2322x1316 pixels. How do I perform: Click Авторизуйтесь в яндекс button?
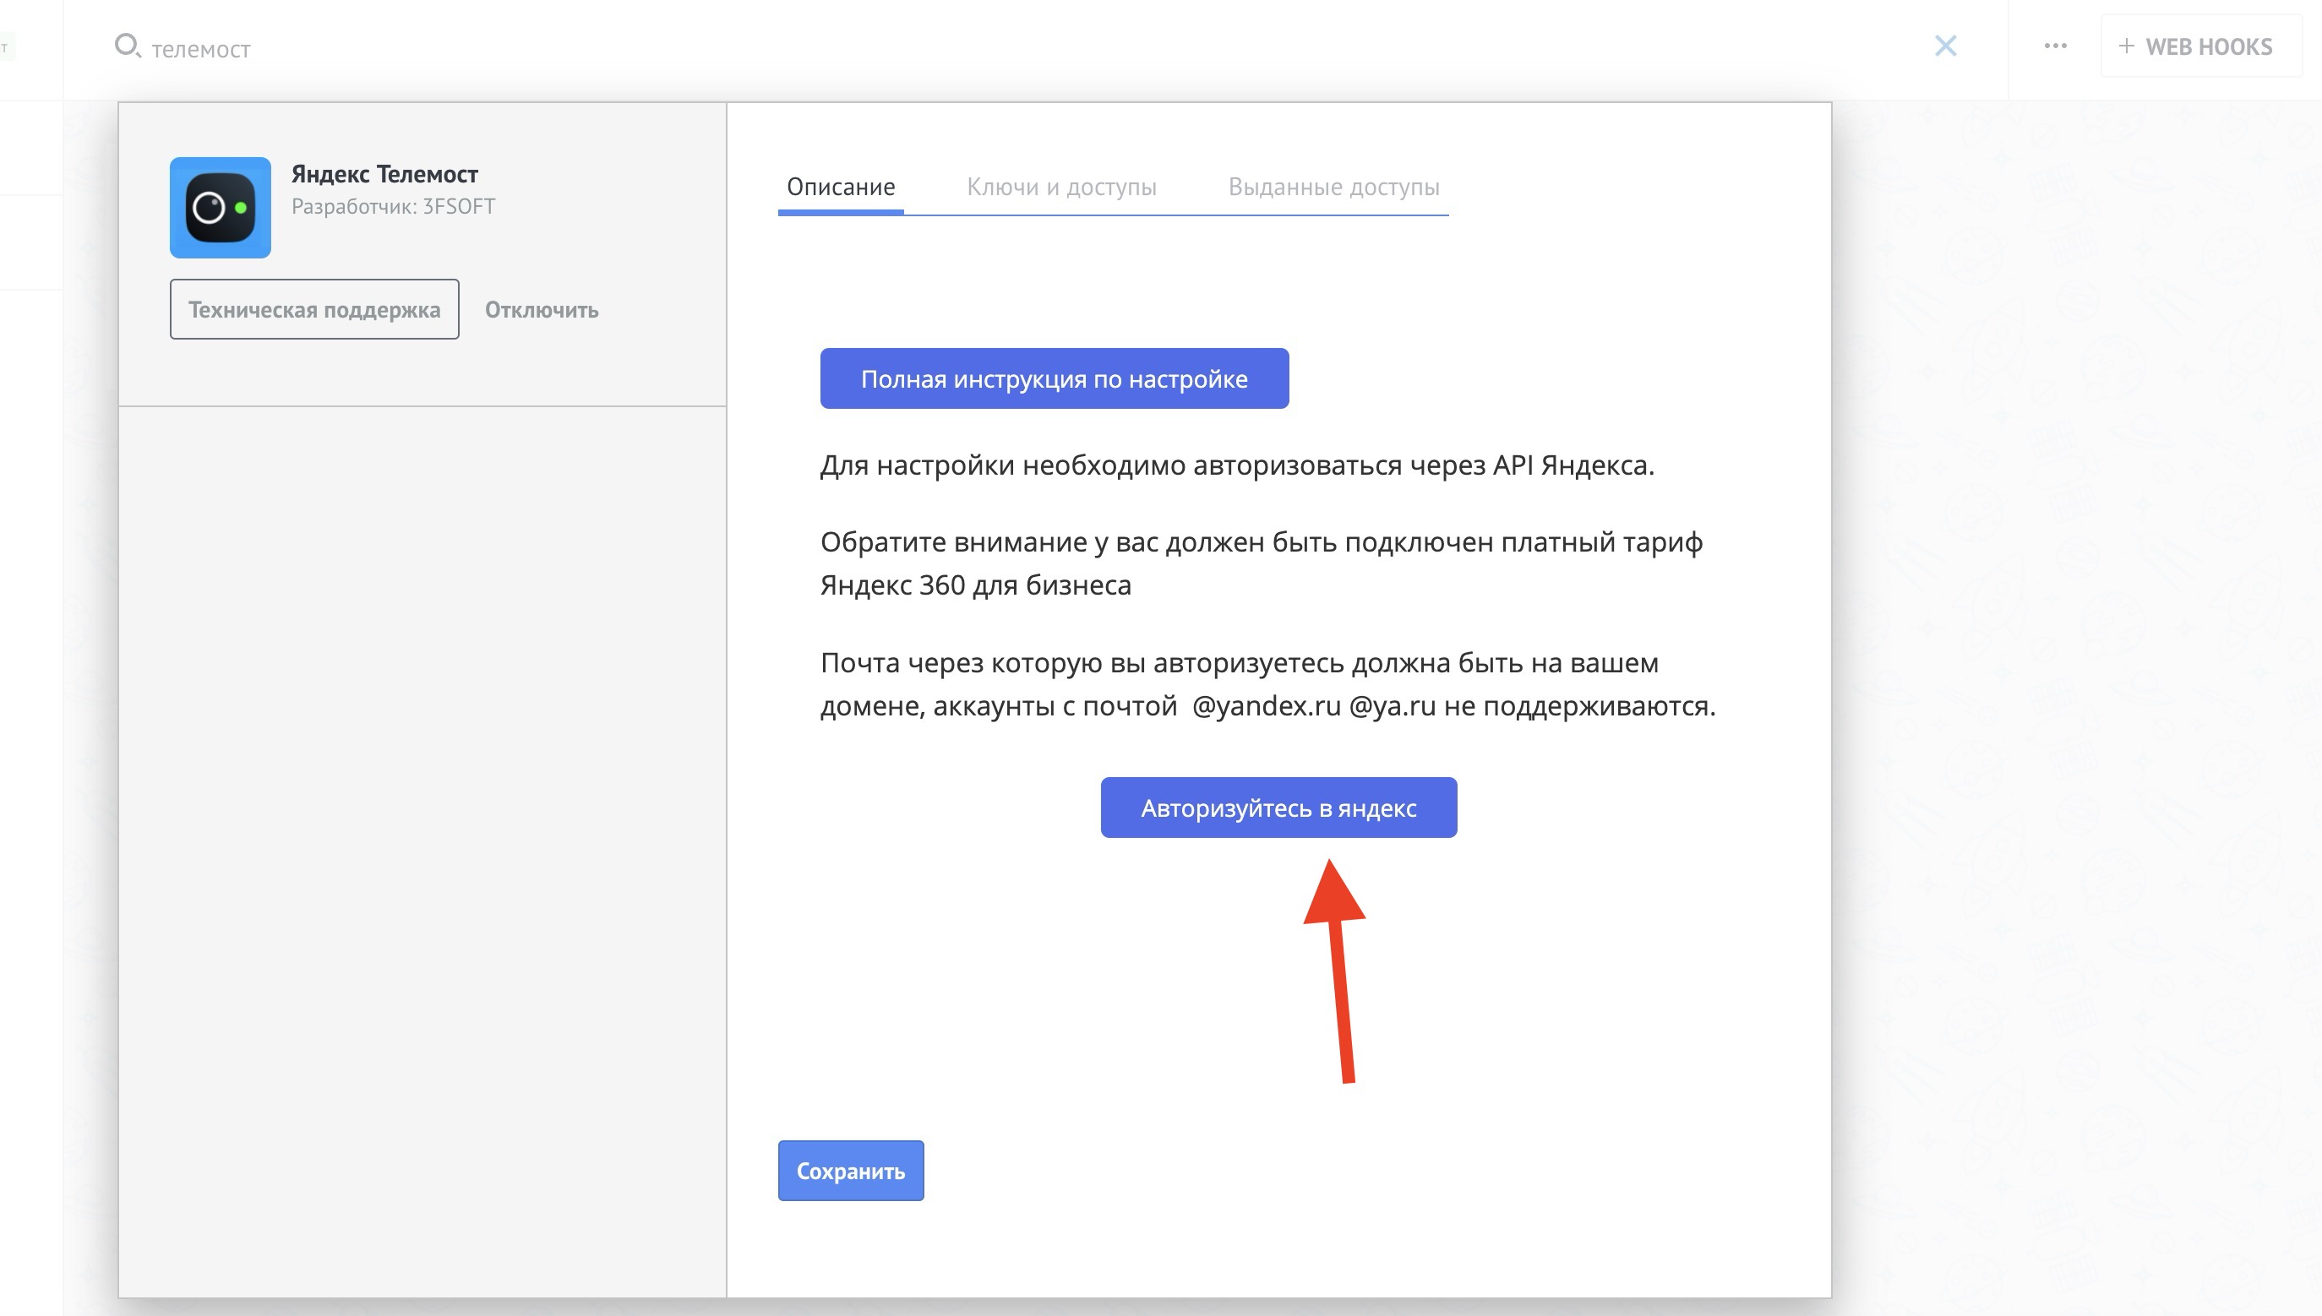1278,808
